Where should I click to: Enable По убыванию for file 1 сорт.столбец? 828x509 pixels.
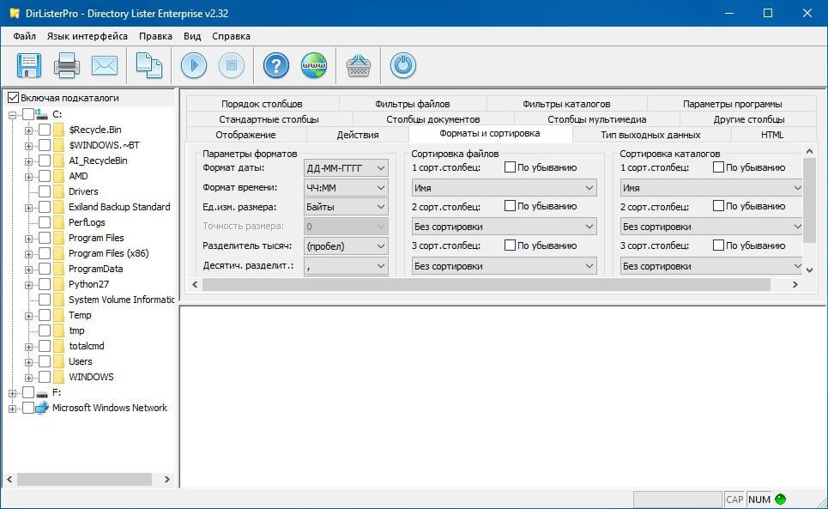click(510, 167)
